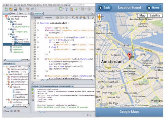The width and height of the screenshot is (165, 119).
Task: Collapse the request node in Navigator
Action: pos(9,87)
